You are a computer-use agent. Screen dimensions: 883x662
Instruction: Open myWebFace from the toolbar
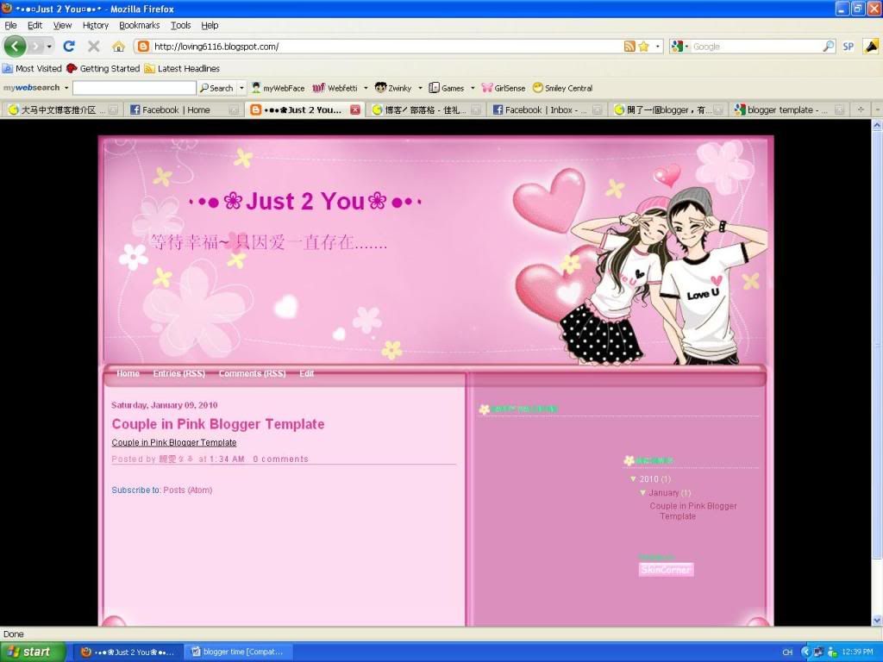coord(278,88)
